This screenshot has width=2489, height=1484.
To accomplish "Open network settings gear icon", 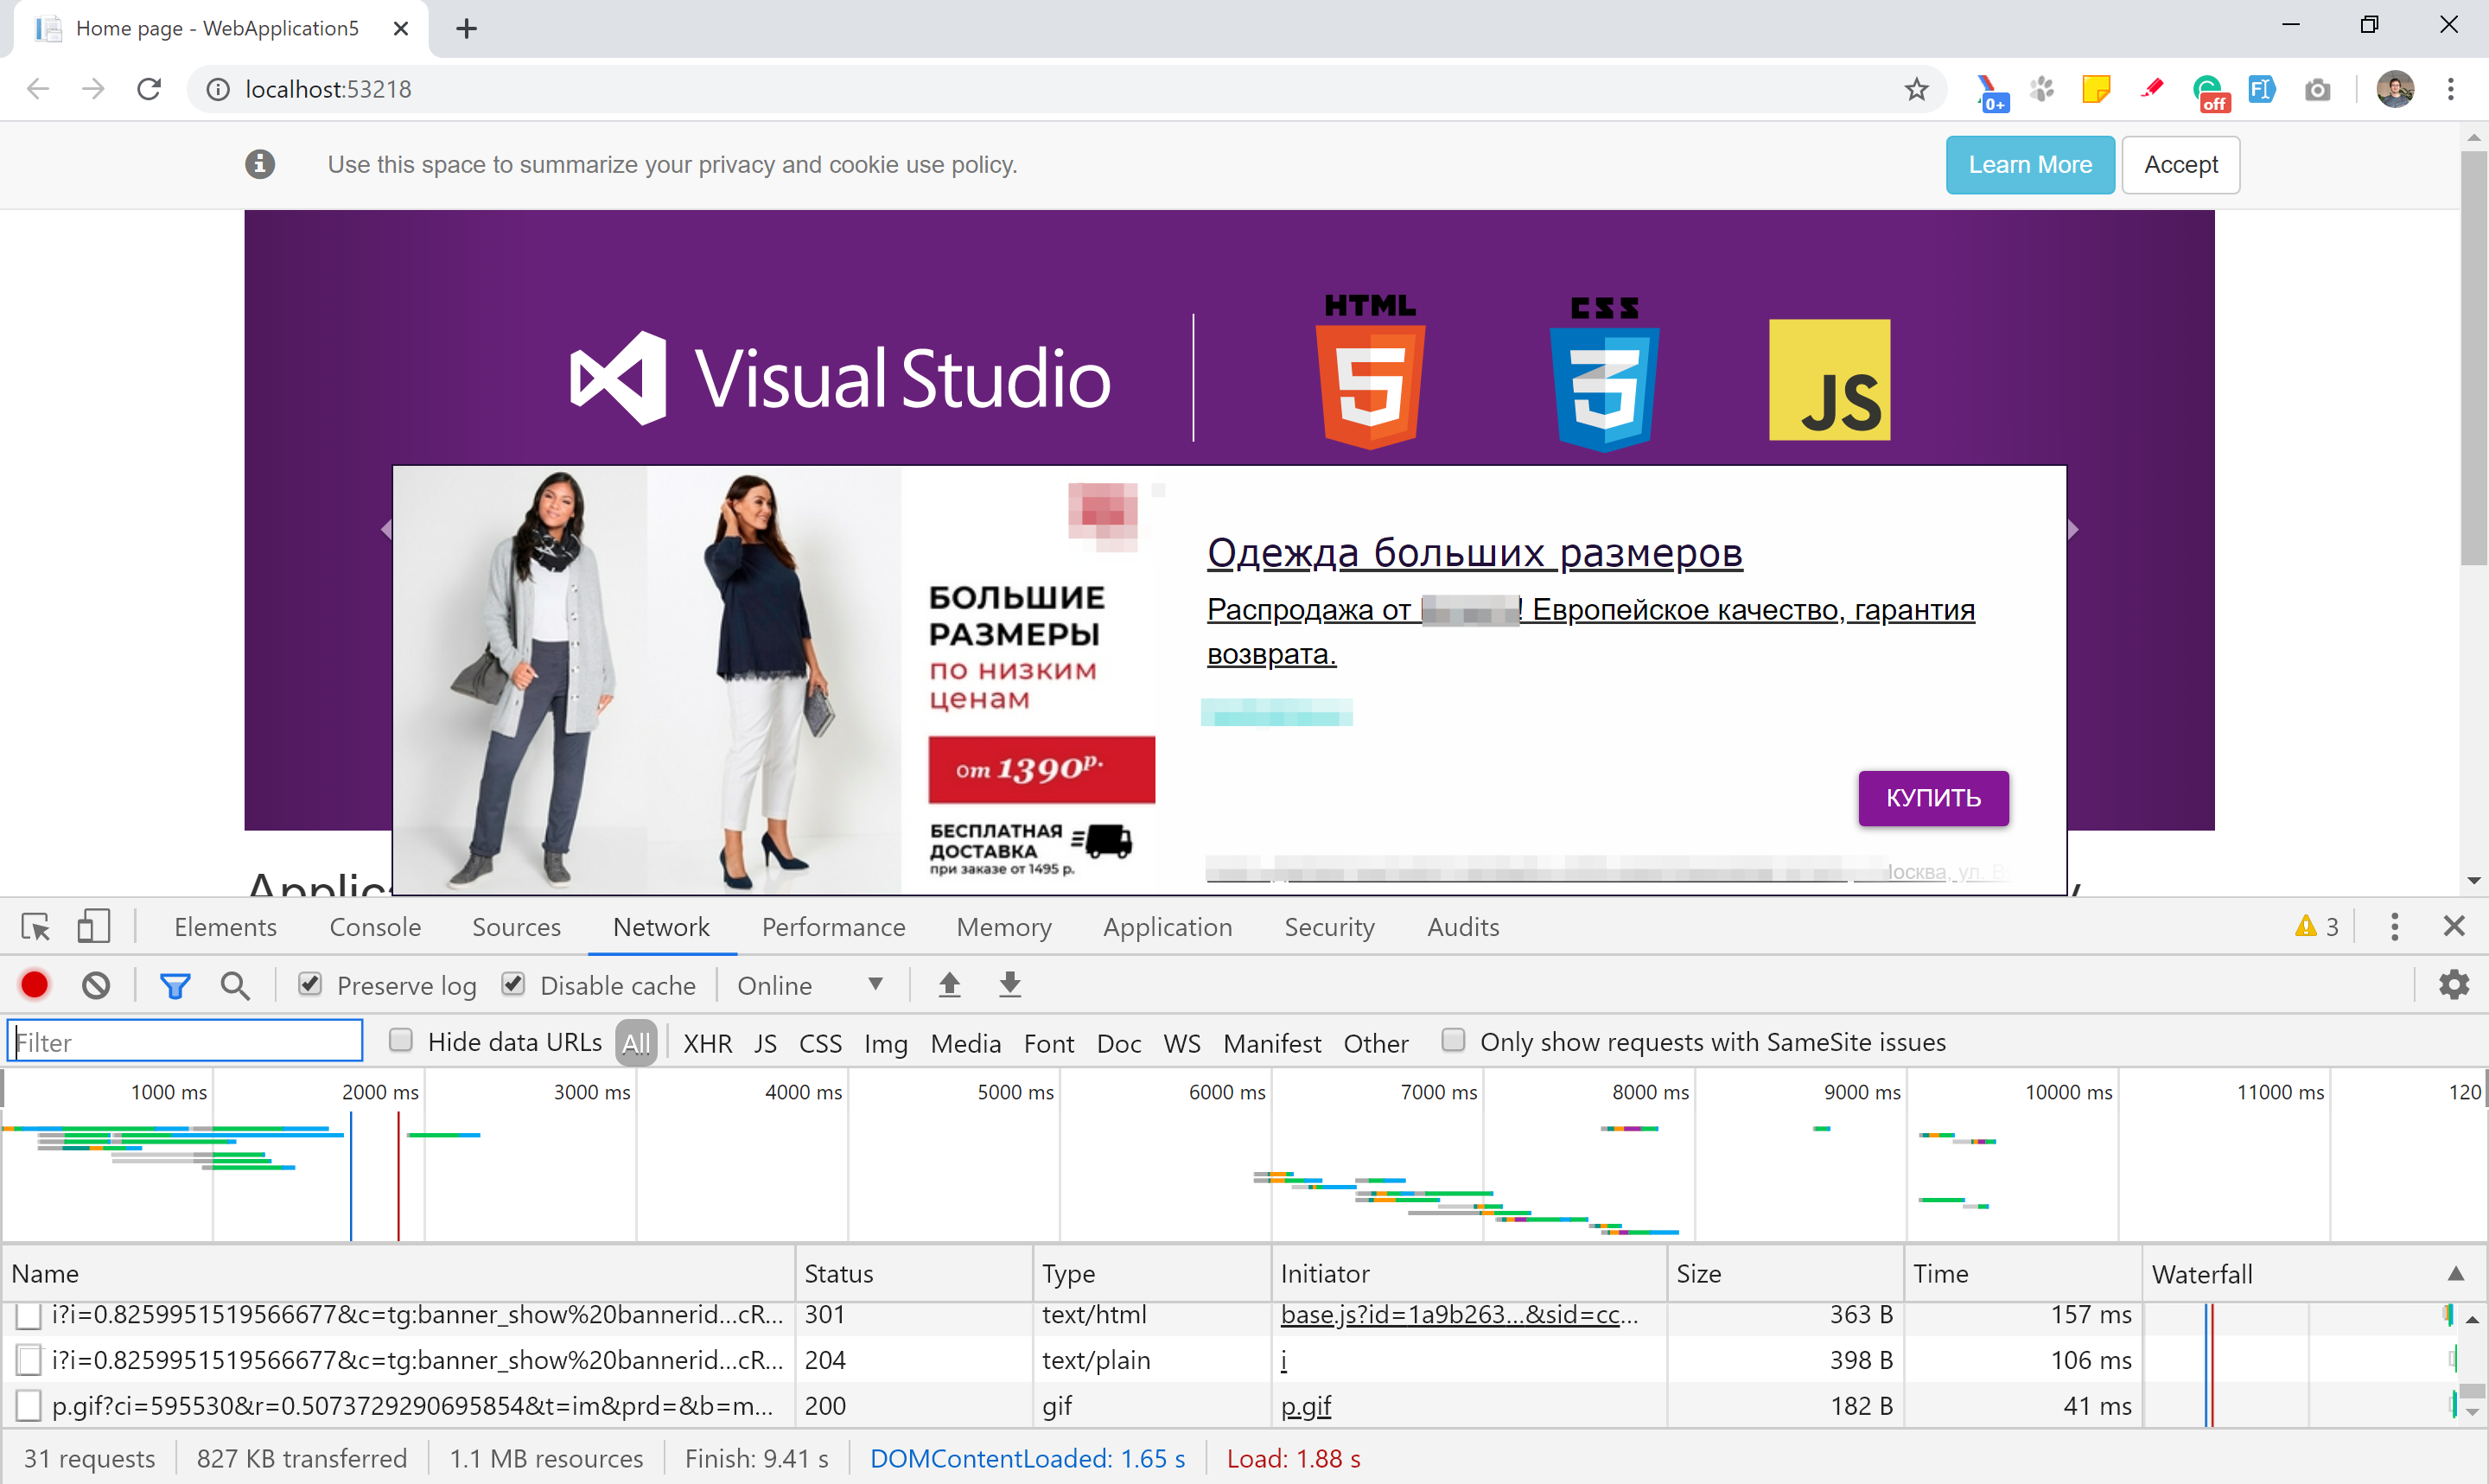I will (2453, 985).
